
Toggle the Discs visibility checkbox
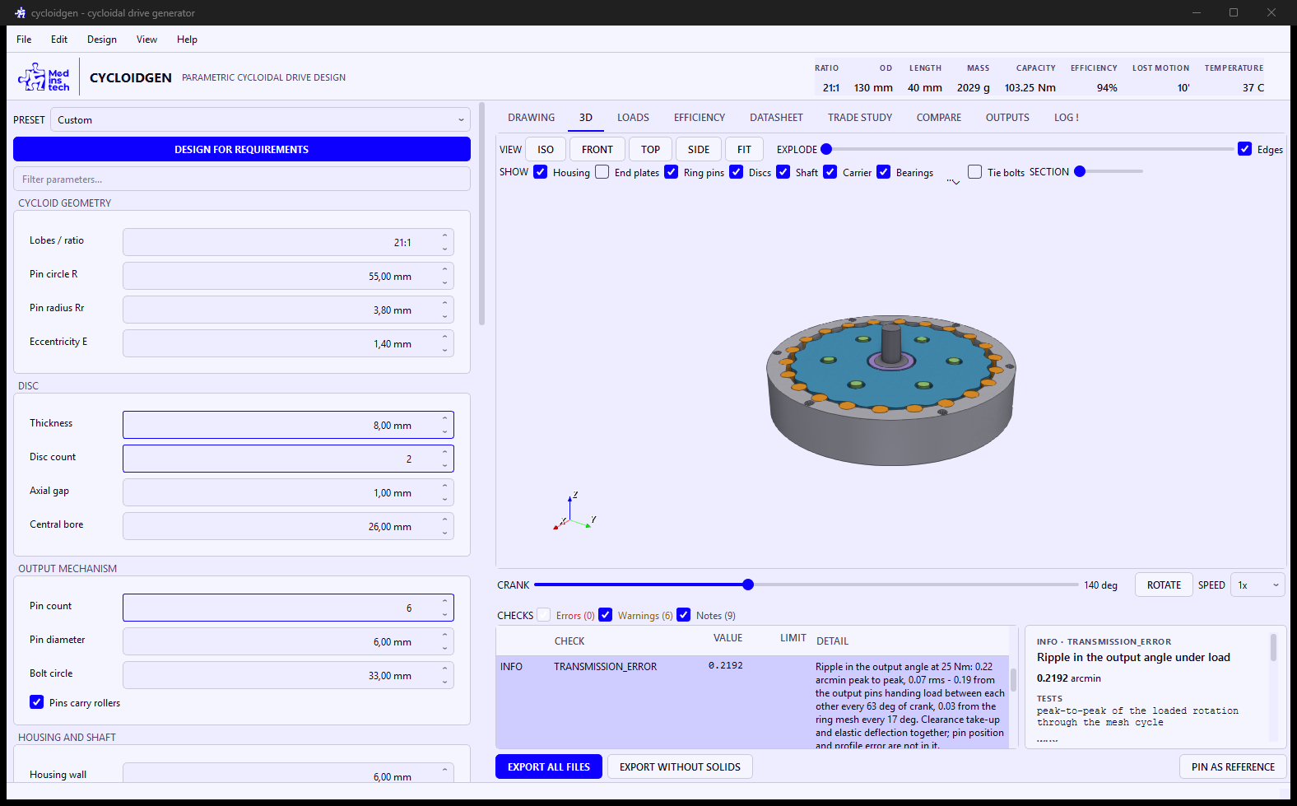[x=737, y=172]
